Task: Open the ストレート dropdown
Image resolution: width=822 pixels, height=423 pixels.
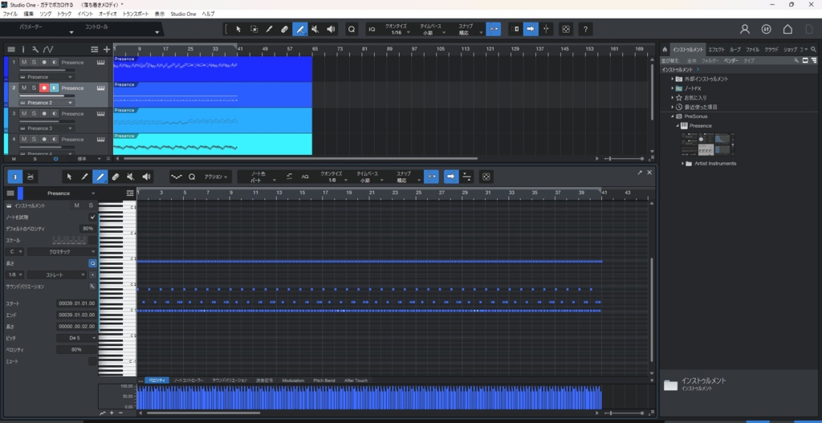Action: [57, 275]
